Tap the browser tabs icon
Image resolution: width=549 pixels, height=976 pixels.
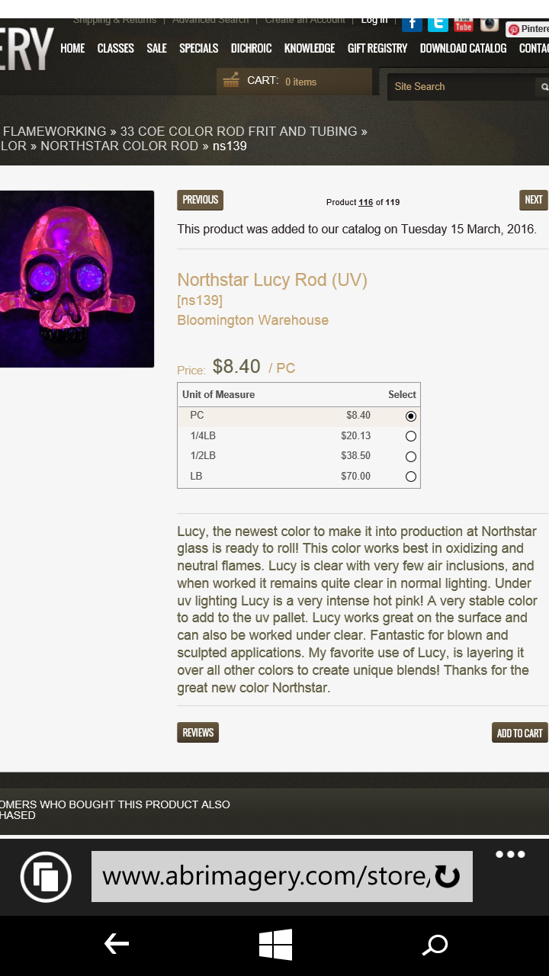point(46,876)
